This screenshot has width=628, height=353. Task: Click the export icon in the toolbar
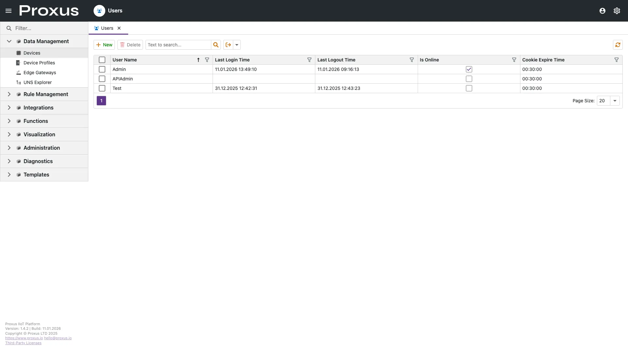coord(228,45)
